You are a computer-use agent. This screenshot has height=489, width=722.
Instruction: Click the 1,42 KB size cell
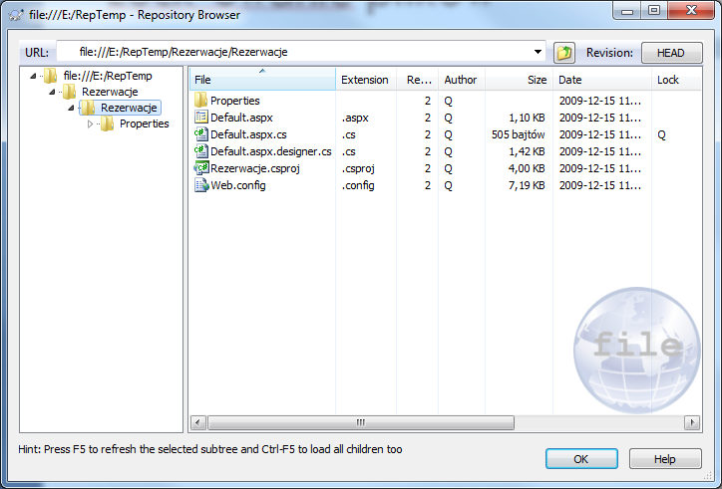(x=527, y=151)
